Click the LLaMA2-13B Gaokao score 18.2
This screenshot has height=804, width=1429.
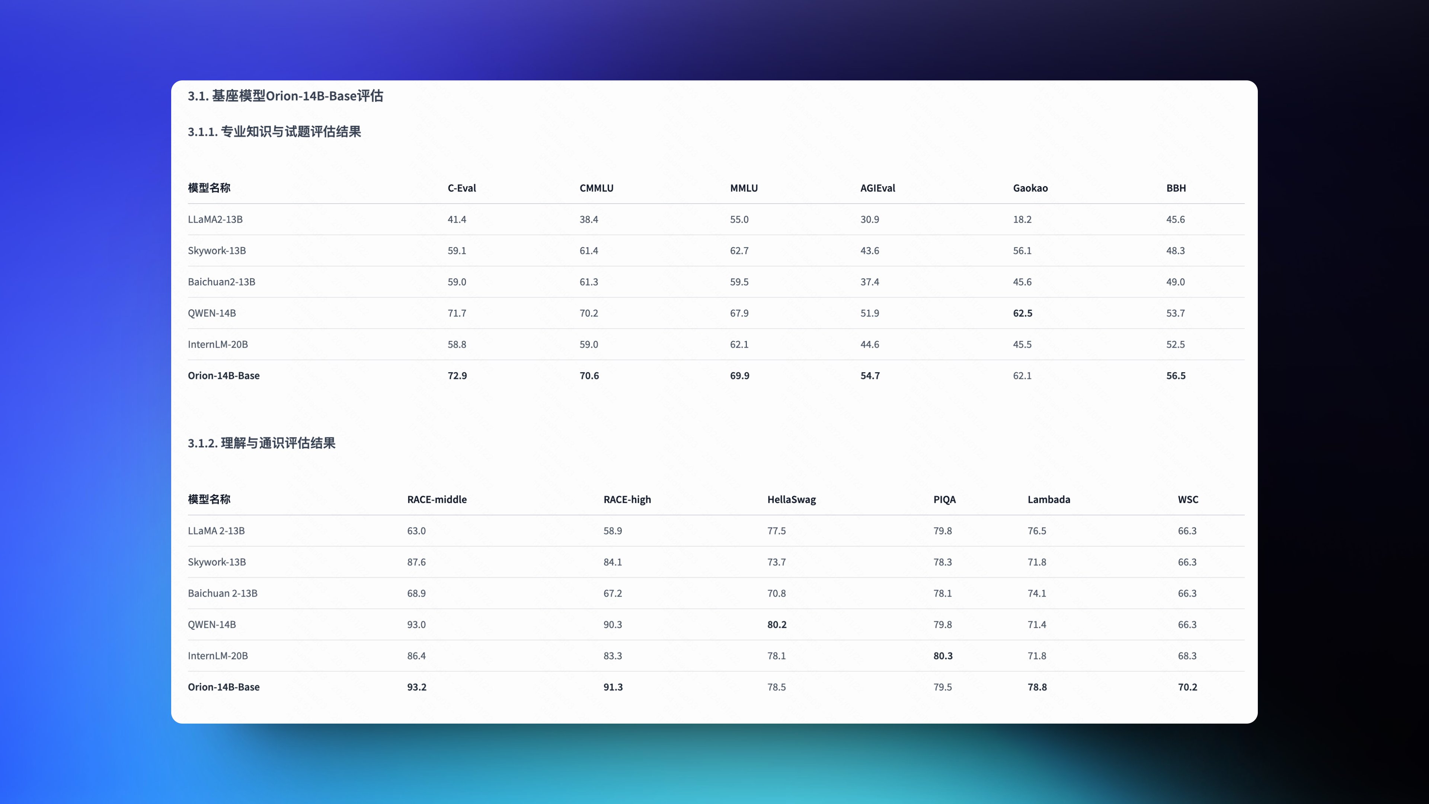pos(1022,219)
